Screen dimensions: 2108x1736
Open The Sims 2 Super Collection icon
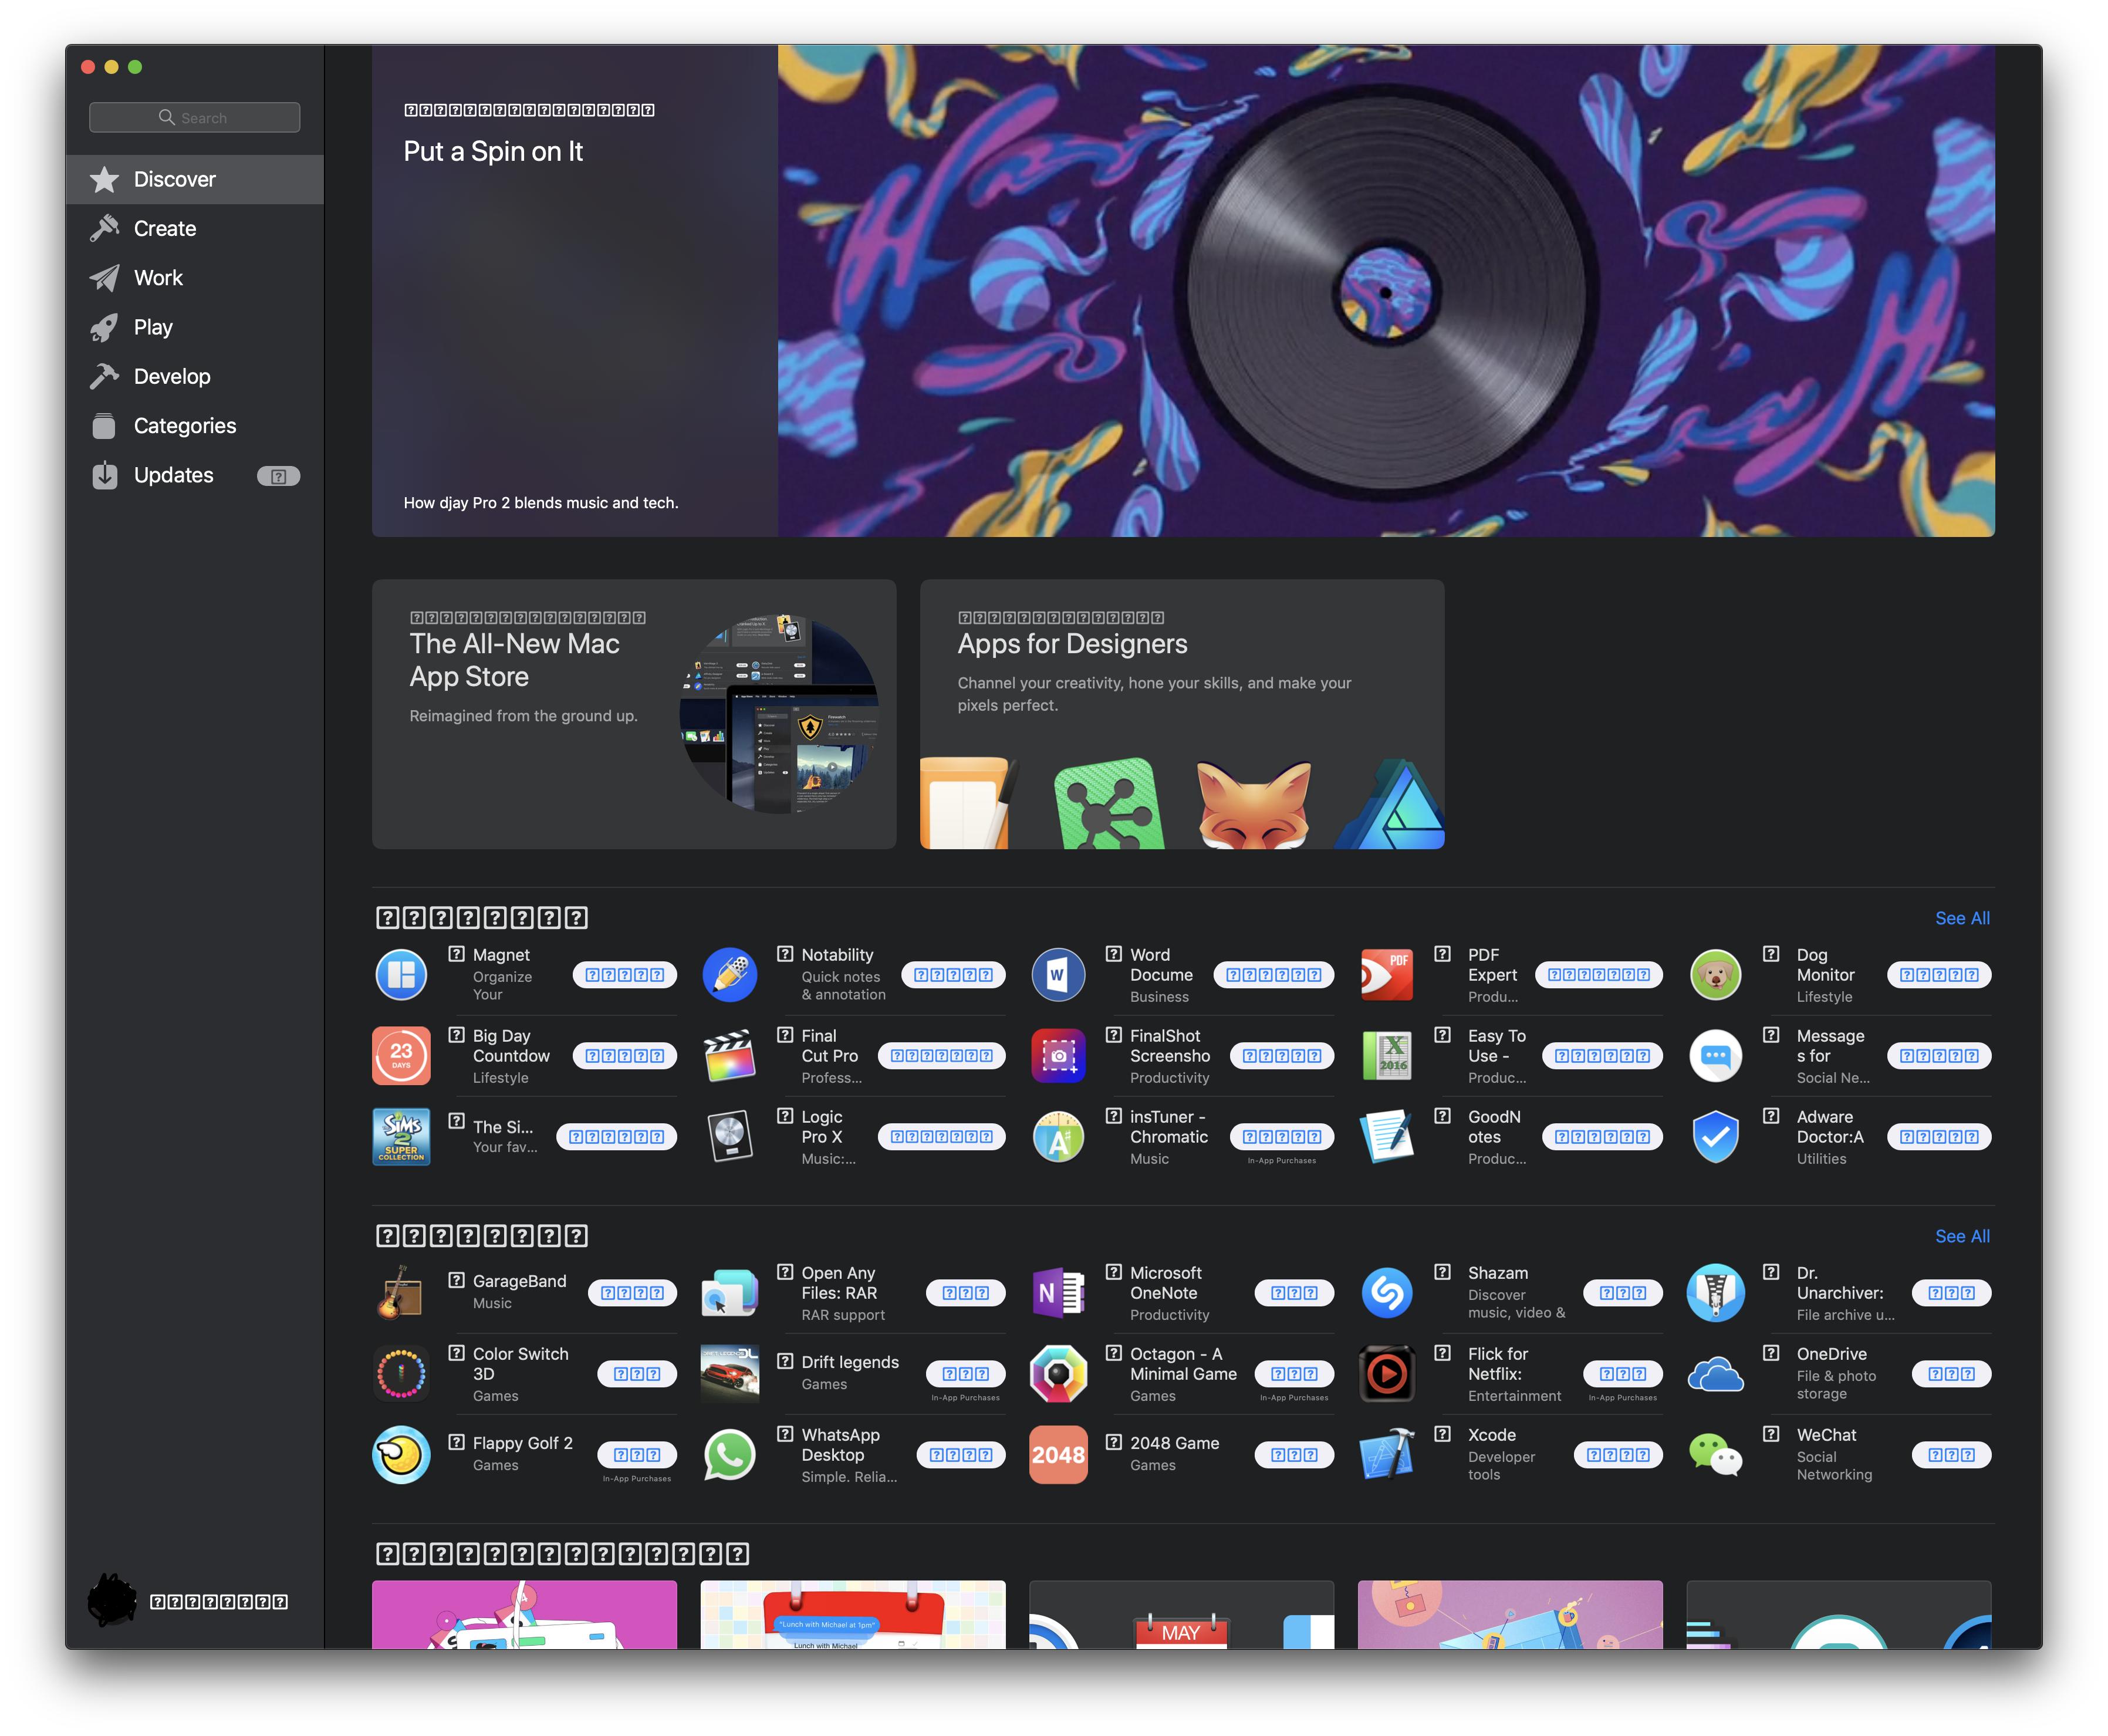coord(401,1137)
